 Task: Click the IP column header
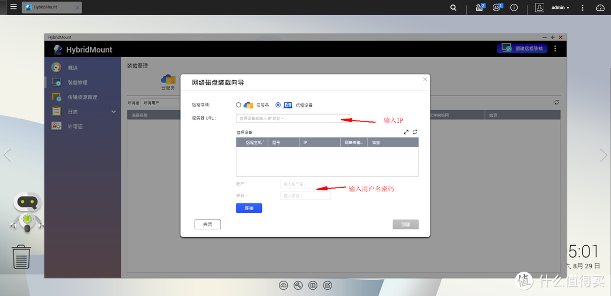[x=319, y=142]
